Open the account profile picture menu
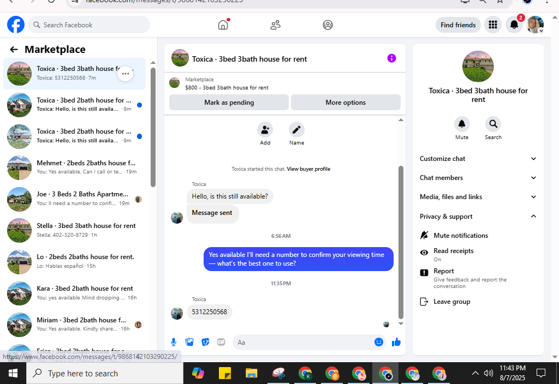 point(535,25)
